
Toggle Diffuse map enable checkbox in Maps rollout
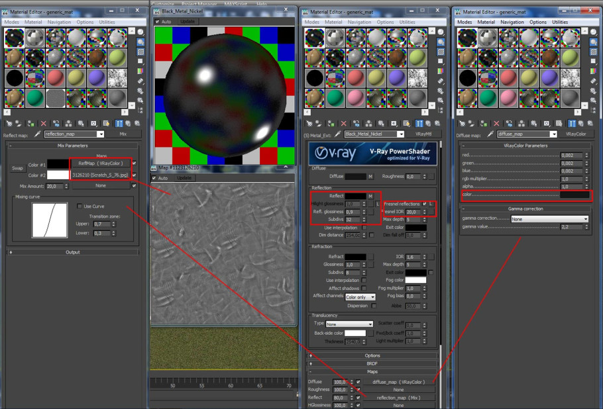point(358,382)
